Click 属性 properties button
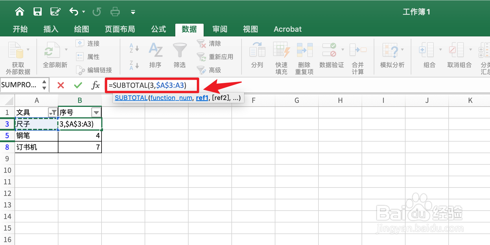 pos(88,57)
